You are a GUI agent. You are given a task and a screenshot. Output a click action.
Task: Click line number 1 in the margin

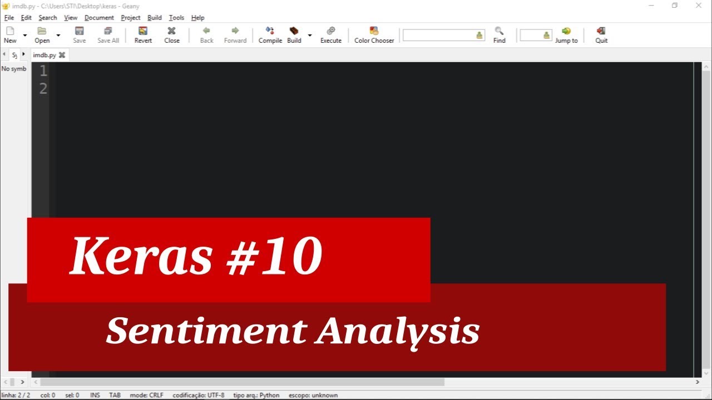[x=43, y=71]
